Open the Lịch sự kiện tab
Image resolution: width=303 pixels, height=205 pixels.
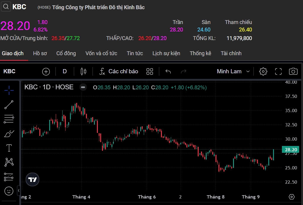[x=166, y=53]
